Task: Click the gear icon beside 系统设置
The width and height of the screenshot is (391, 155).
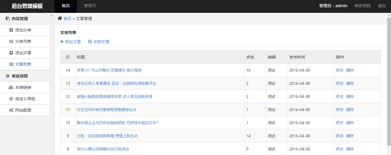Action: (8, 76)
